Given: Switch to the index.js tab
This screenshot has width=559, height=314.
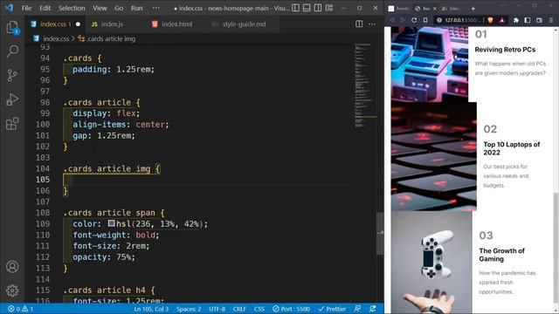Looking at the screenshot, I should tap(112, 24).
